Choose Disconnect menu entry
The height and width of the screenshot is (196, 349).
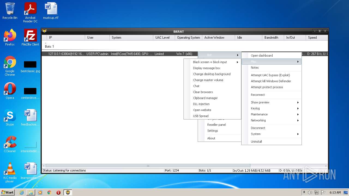click(x=272, y=128)
